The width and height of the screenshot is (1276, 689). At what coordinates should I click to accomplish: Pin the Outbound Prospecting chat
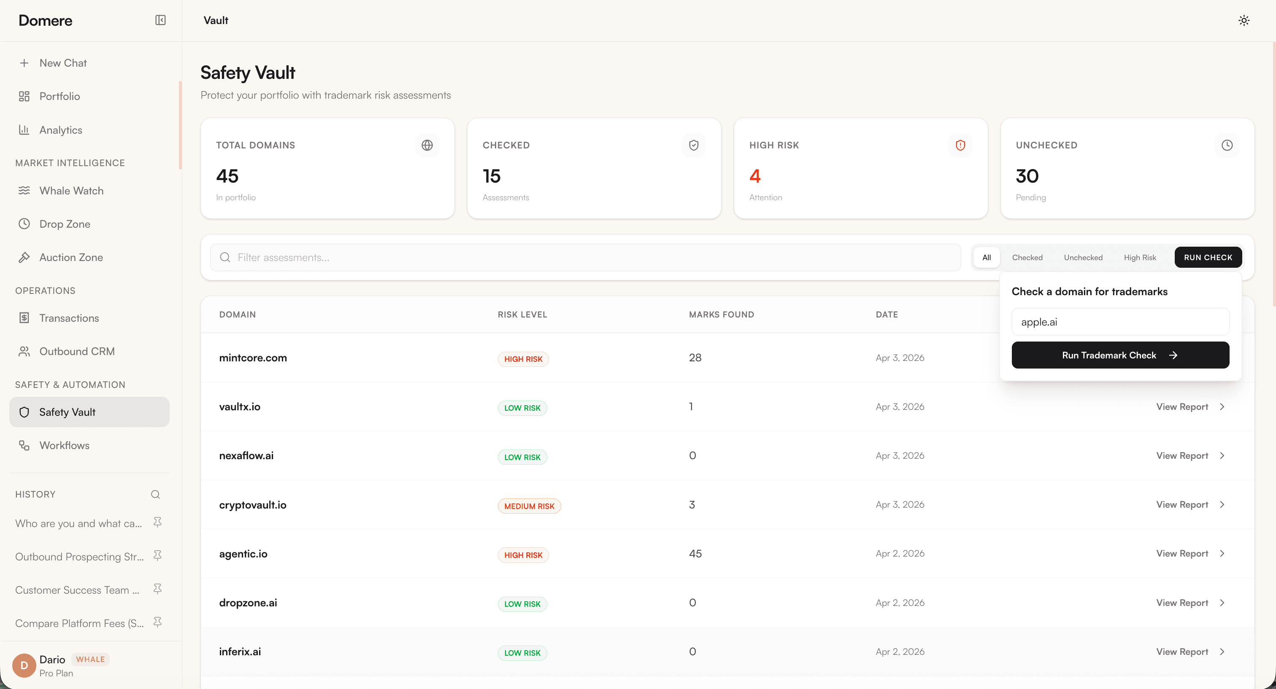(x=157, y=556)
